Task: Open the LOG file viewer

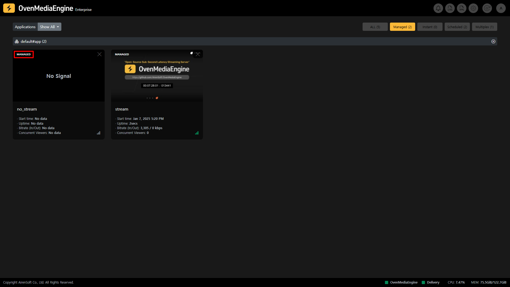Action: point(450,8)
